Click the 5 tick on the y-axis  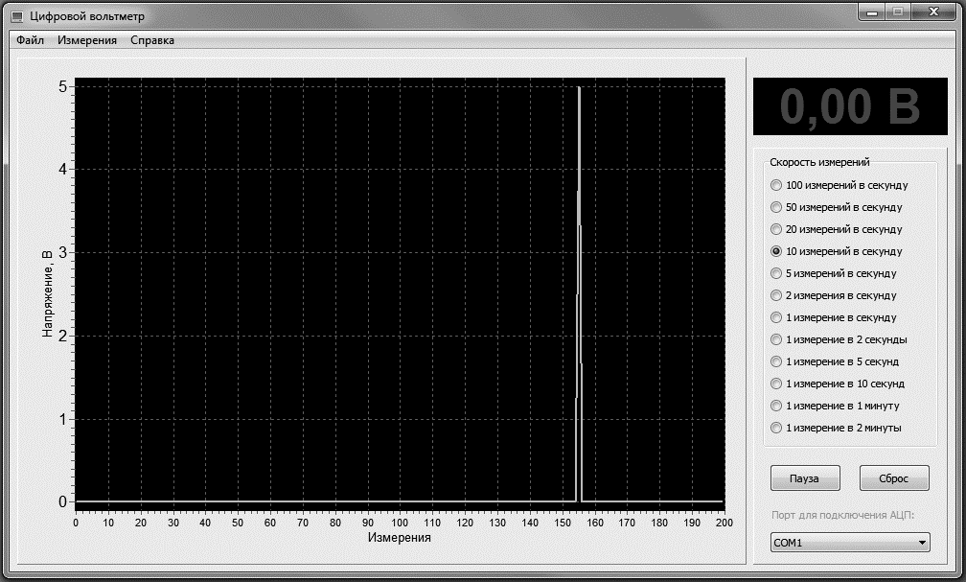click(x=63, y=86)
